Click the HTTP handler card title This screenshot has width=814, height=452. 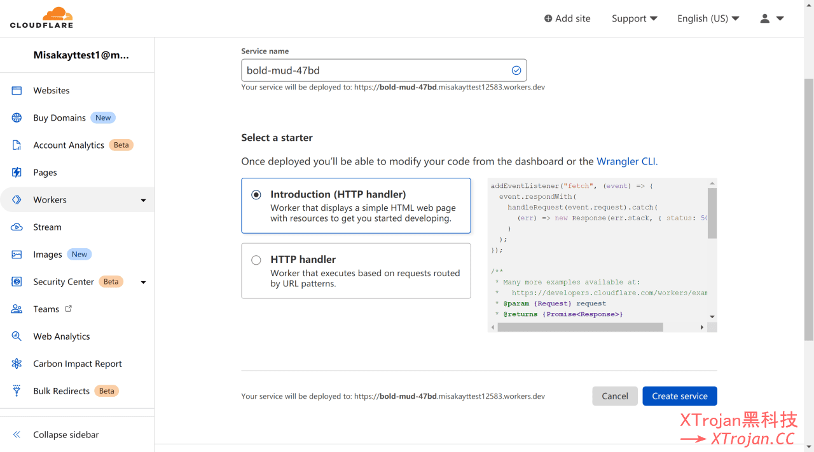click(x=303, y=259)
